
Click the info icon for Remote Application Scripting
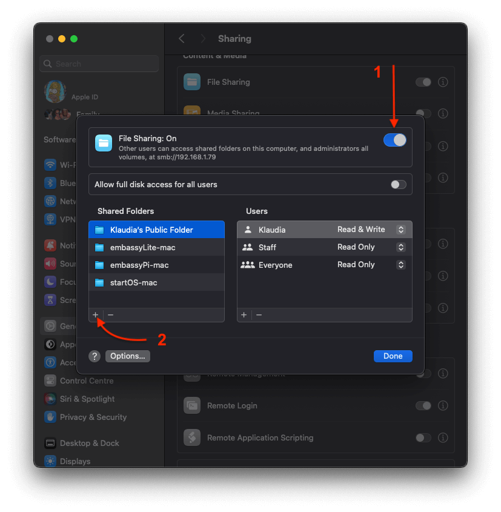pyautogui.click(x=443, y=437)
